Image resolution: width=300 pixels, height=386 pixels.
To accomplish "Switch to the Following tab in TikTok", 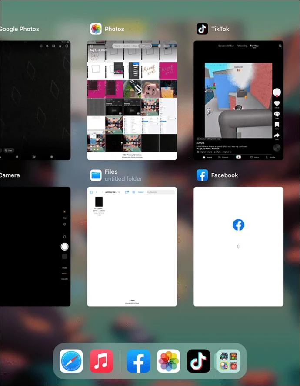I will coord(242,46).
